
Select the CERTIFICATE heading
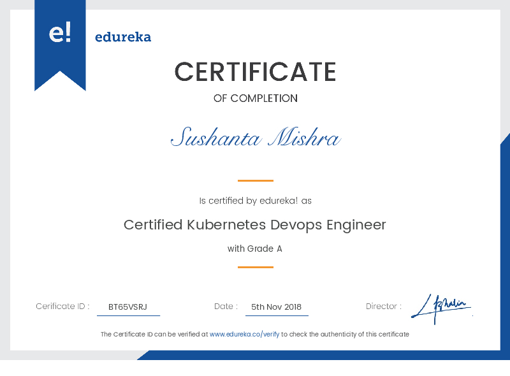(x=256, y=72)
